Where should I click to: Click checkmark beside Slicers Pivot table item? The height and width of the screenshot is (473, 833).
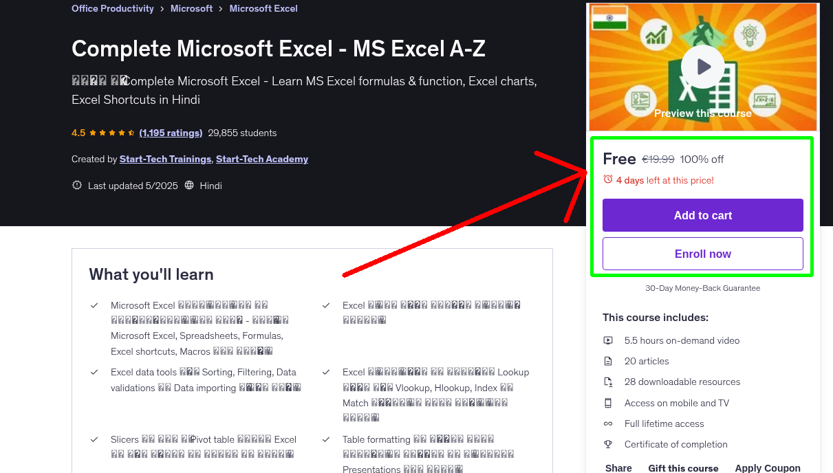click(x=94, y=439)
